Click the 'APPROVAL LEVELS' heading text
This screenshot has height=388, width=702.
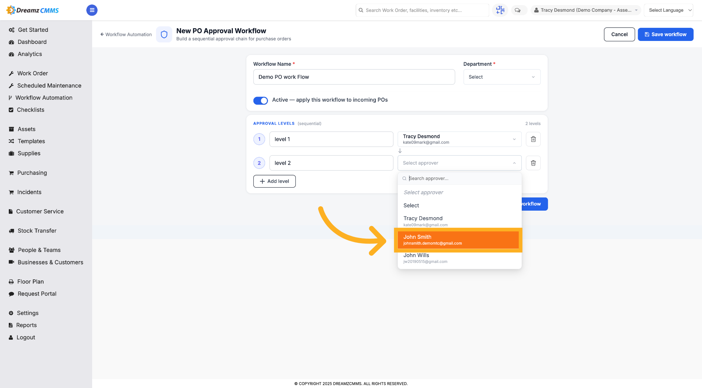pos(274,124)
